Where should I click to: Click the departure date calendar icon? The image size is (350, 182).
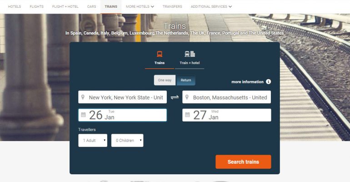click(x=83, y=115)
